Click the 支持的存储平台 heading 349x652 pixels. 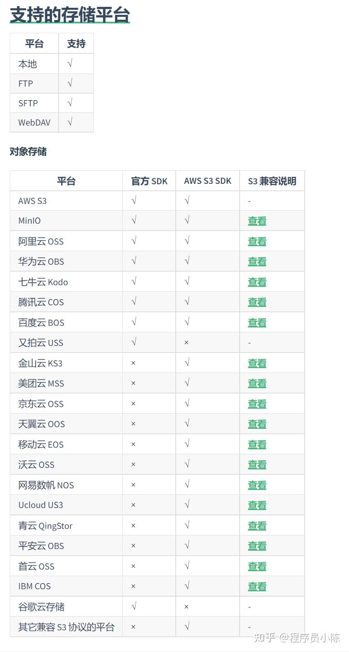point(70,15)
